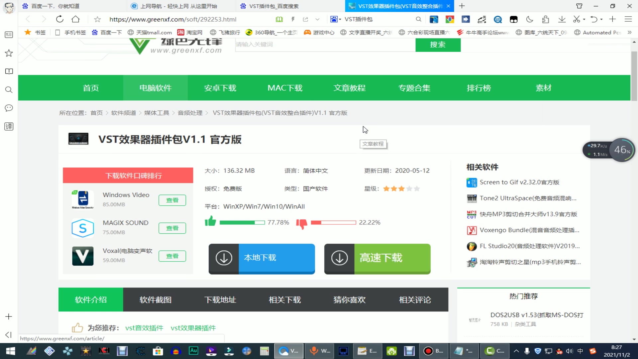
Task: Select the 下载地址 content tab
Action: 220,299
